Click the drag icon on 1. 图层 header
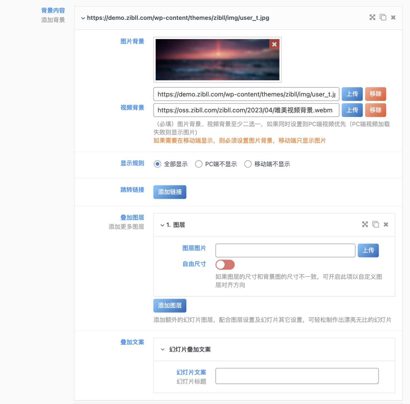 pyautogui.click(x=365, y=224)
